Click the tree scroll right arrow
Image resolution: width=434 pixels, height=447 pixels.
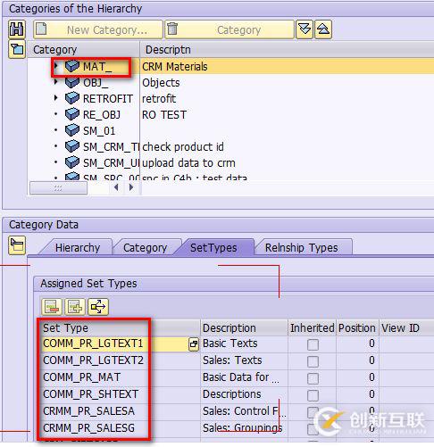click(131, 187)
